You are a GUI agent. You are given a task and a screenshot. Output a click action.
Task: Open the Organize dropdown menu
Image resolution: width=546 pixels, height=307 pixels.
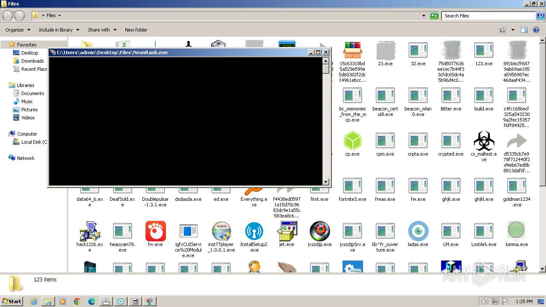[x=17, y=30]
